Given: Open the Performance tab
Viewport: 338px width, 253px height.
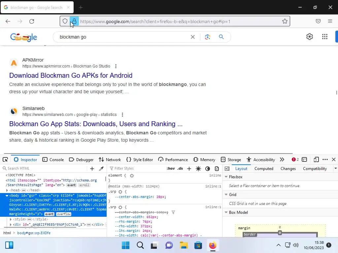Looking at the screenshot, I should point(173,160).
